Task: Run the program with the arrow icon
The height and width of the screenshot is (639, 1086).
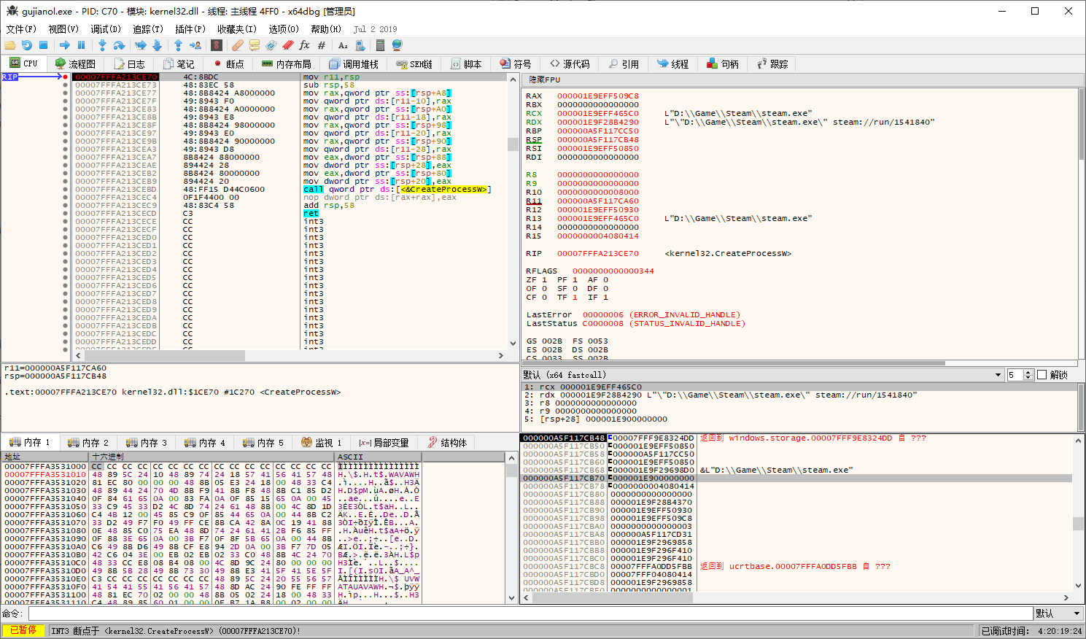Action: coord(65,45)
